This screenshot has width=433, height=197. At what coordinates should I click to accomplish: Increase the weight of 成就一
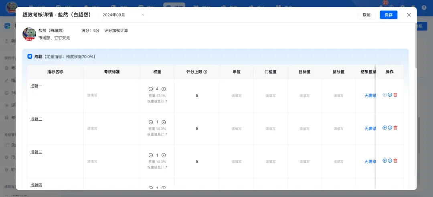coord(164,89)
